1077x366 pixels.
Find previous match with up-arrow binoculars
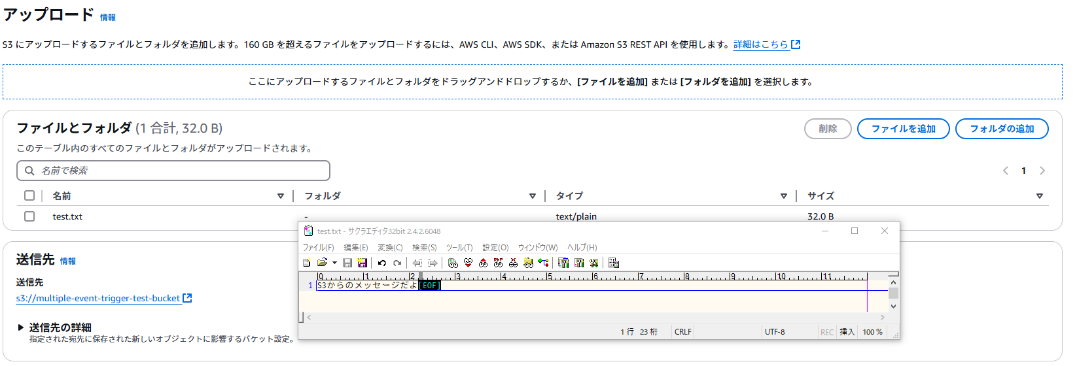point(483,263)
